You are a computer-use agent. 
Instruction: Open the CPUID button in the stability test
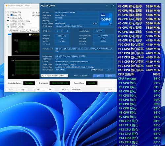pos(64,90)
